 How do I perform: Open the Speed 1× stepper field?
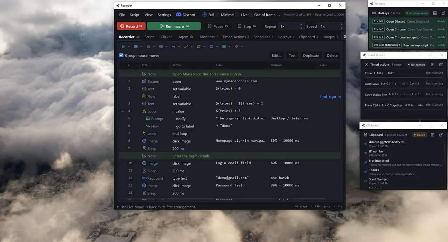(x=331, y=26)
